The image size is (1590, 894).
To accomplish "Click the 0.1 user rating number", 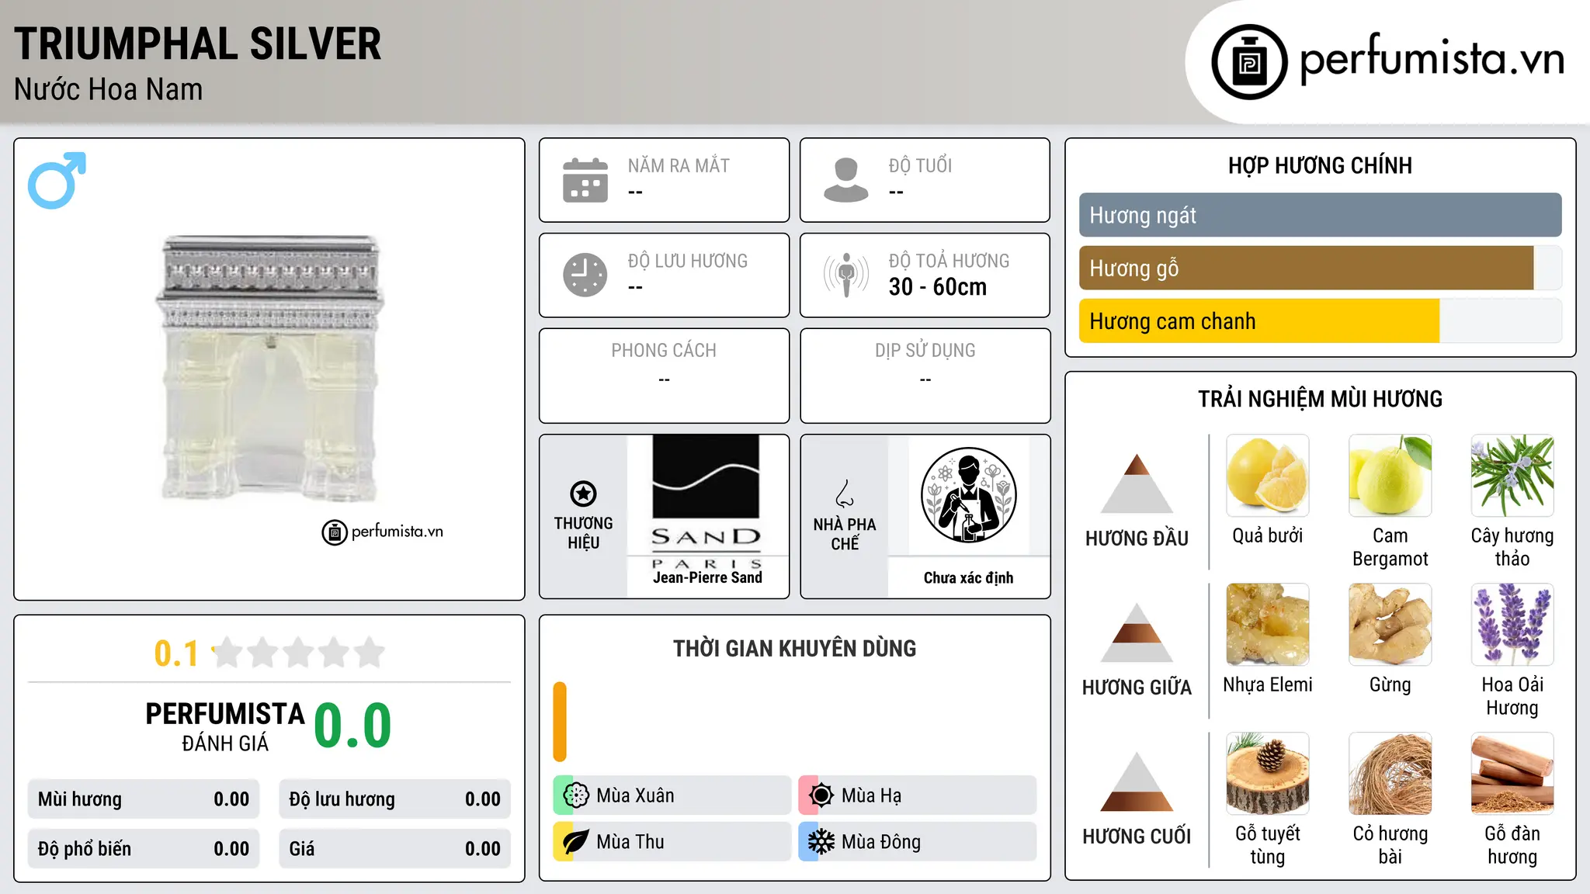I will click(x=176, y=653).
